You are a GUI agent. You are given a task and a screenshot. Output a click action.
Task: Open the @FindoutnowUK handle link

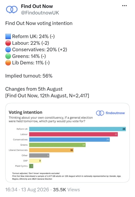(x=40, y=13)
